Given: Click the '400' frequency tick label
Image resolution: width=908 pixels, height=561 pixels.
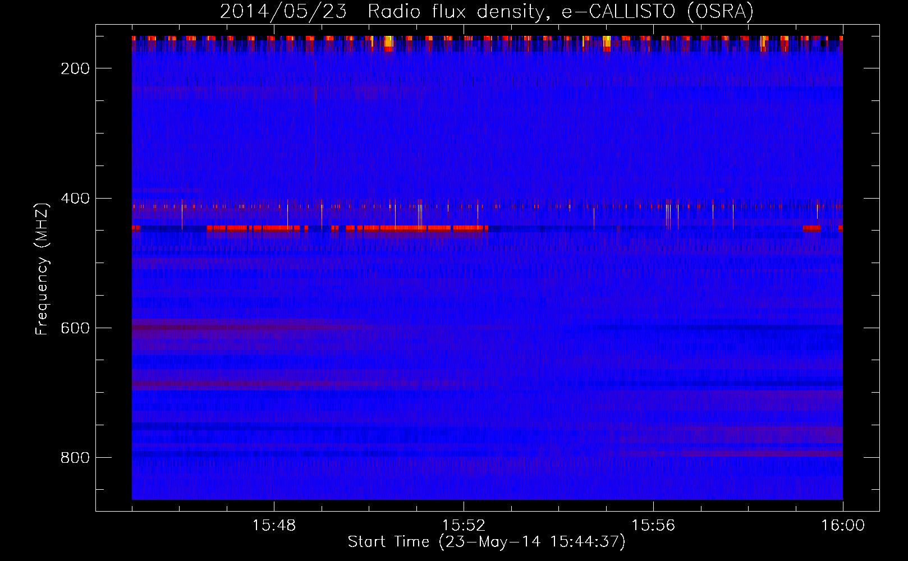Looking at the screenshot, I should coord(75,199).
